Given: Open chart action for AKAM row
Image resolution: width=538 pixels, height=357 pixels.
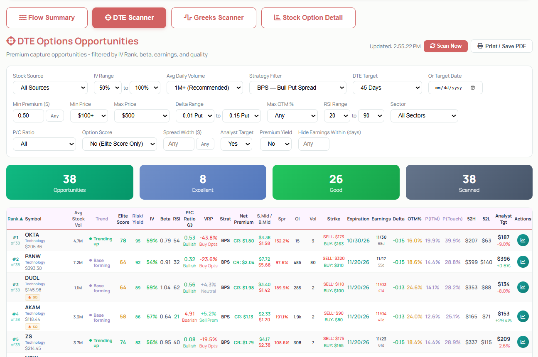Looking at the screenshot, I should click(523, 316).
